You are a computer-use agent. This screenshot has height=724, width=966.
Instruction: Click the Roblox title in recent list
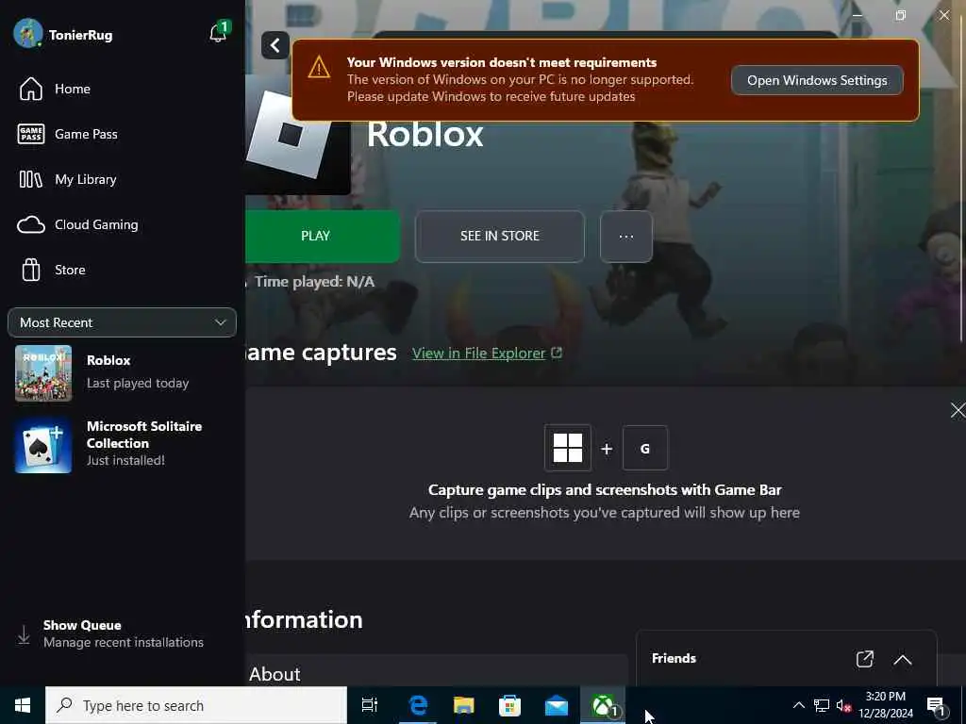point(108,360)
